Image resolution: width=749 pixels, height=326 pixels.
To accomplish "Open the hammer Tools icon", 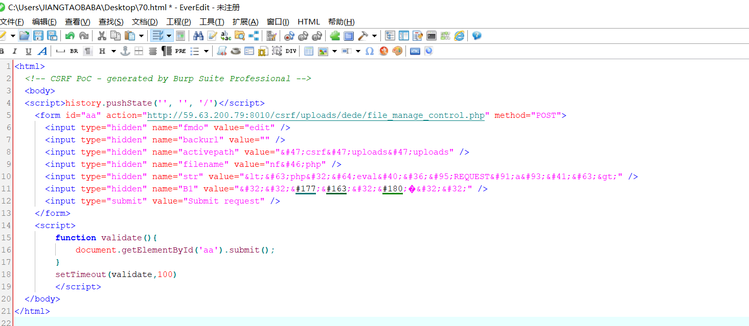I will tap(363, 36).
